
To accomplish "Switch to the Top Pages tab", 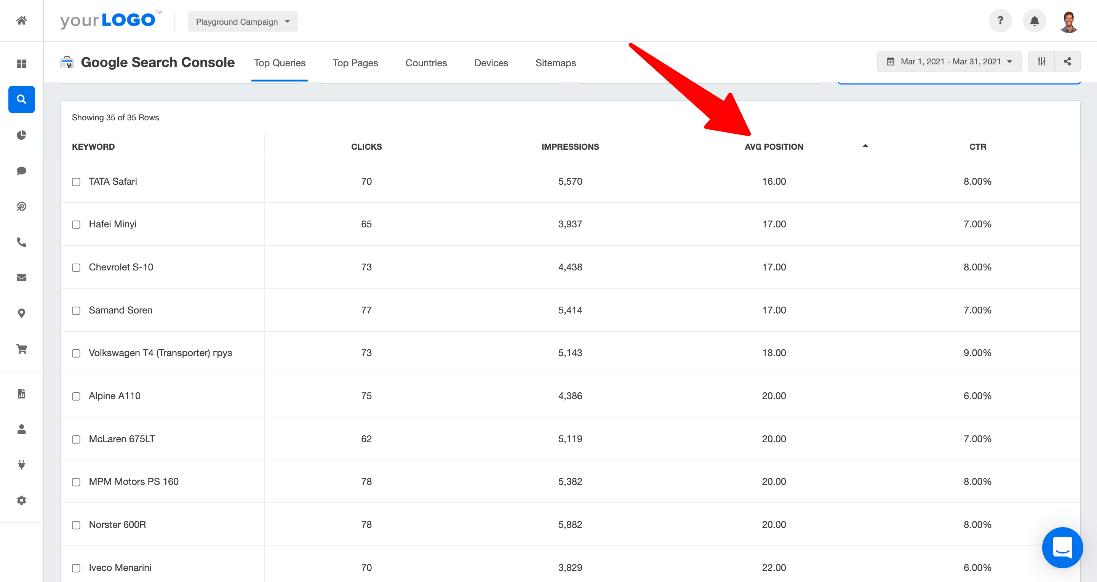I will pyautogui.click(x=355, y=62).
